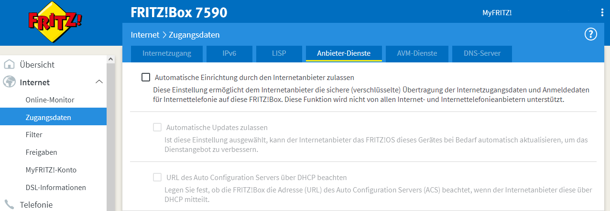Click Internet in the breadcrumb

tap(145, 35)
